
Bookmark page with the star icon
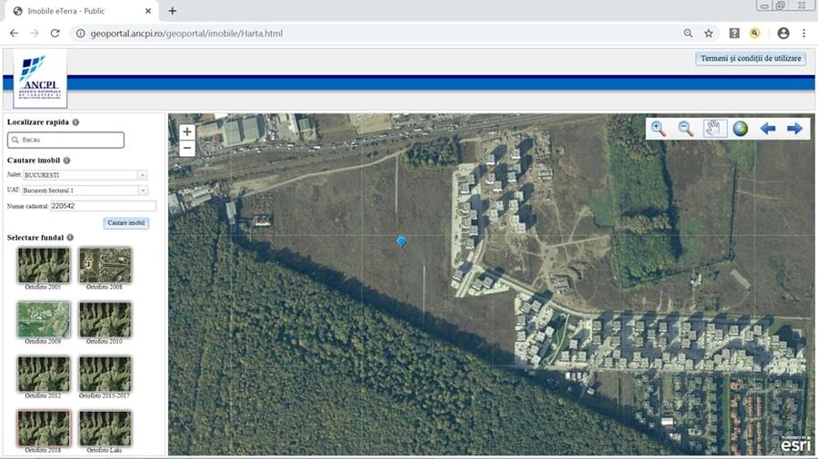709,34
